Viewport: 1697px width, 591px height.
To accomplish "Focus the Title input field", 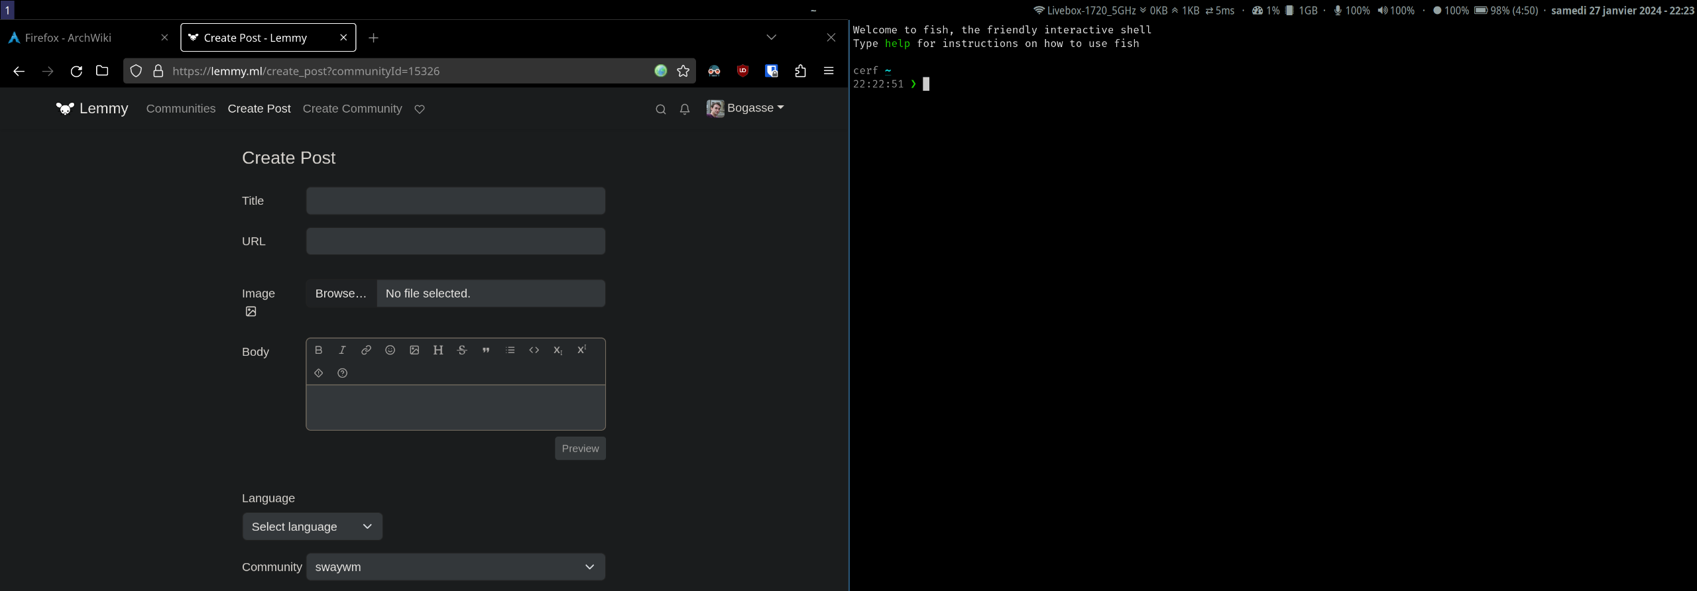I will click(455, 201).
